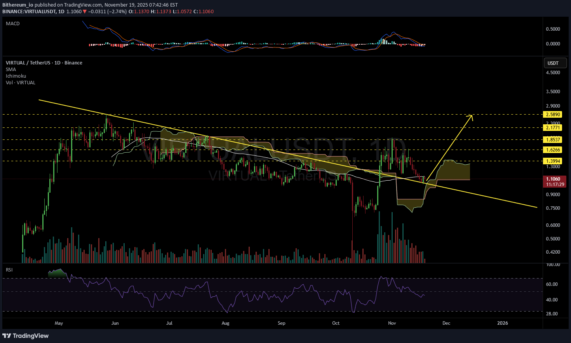Image resolution: width=571 pixels, height=343 pixels.
Task: Click the 2026 label on time axis
Action: click(x=502, y=323)
